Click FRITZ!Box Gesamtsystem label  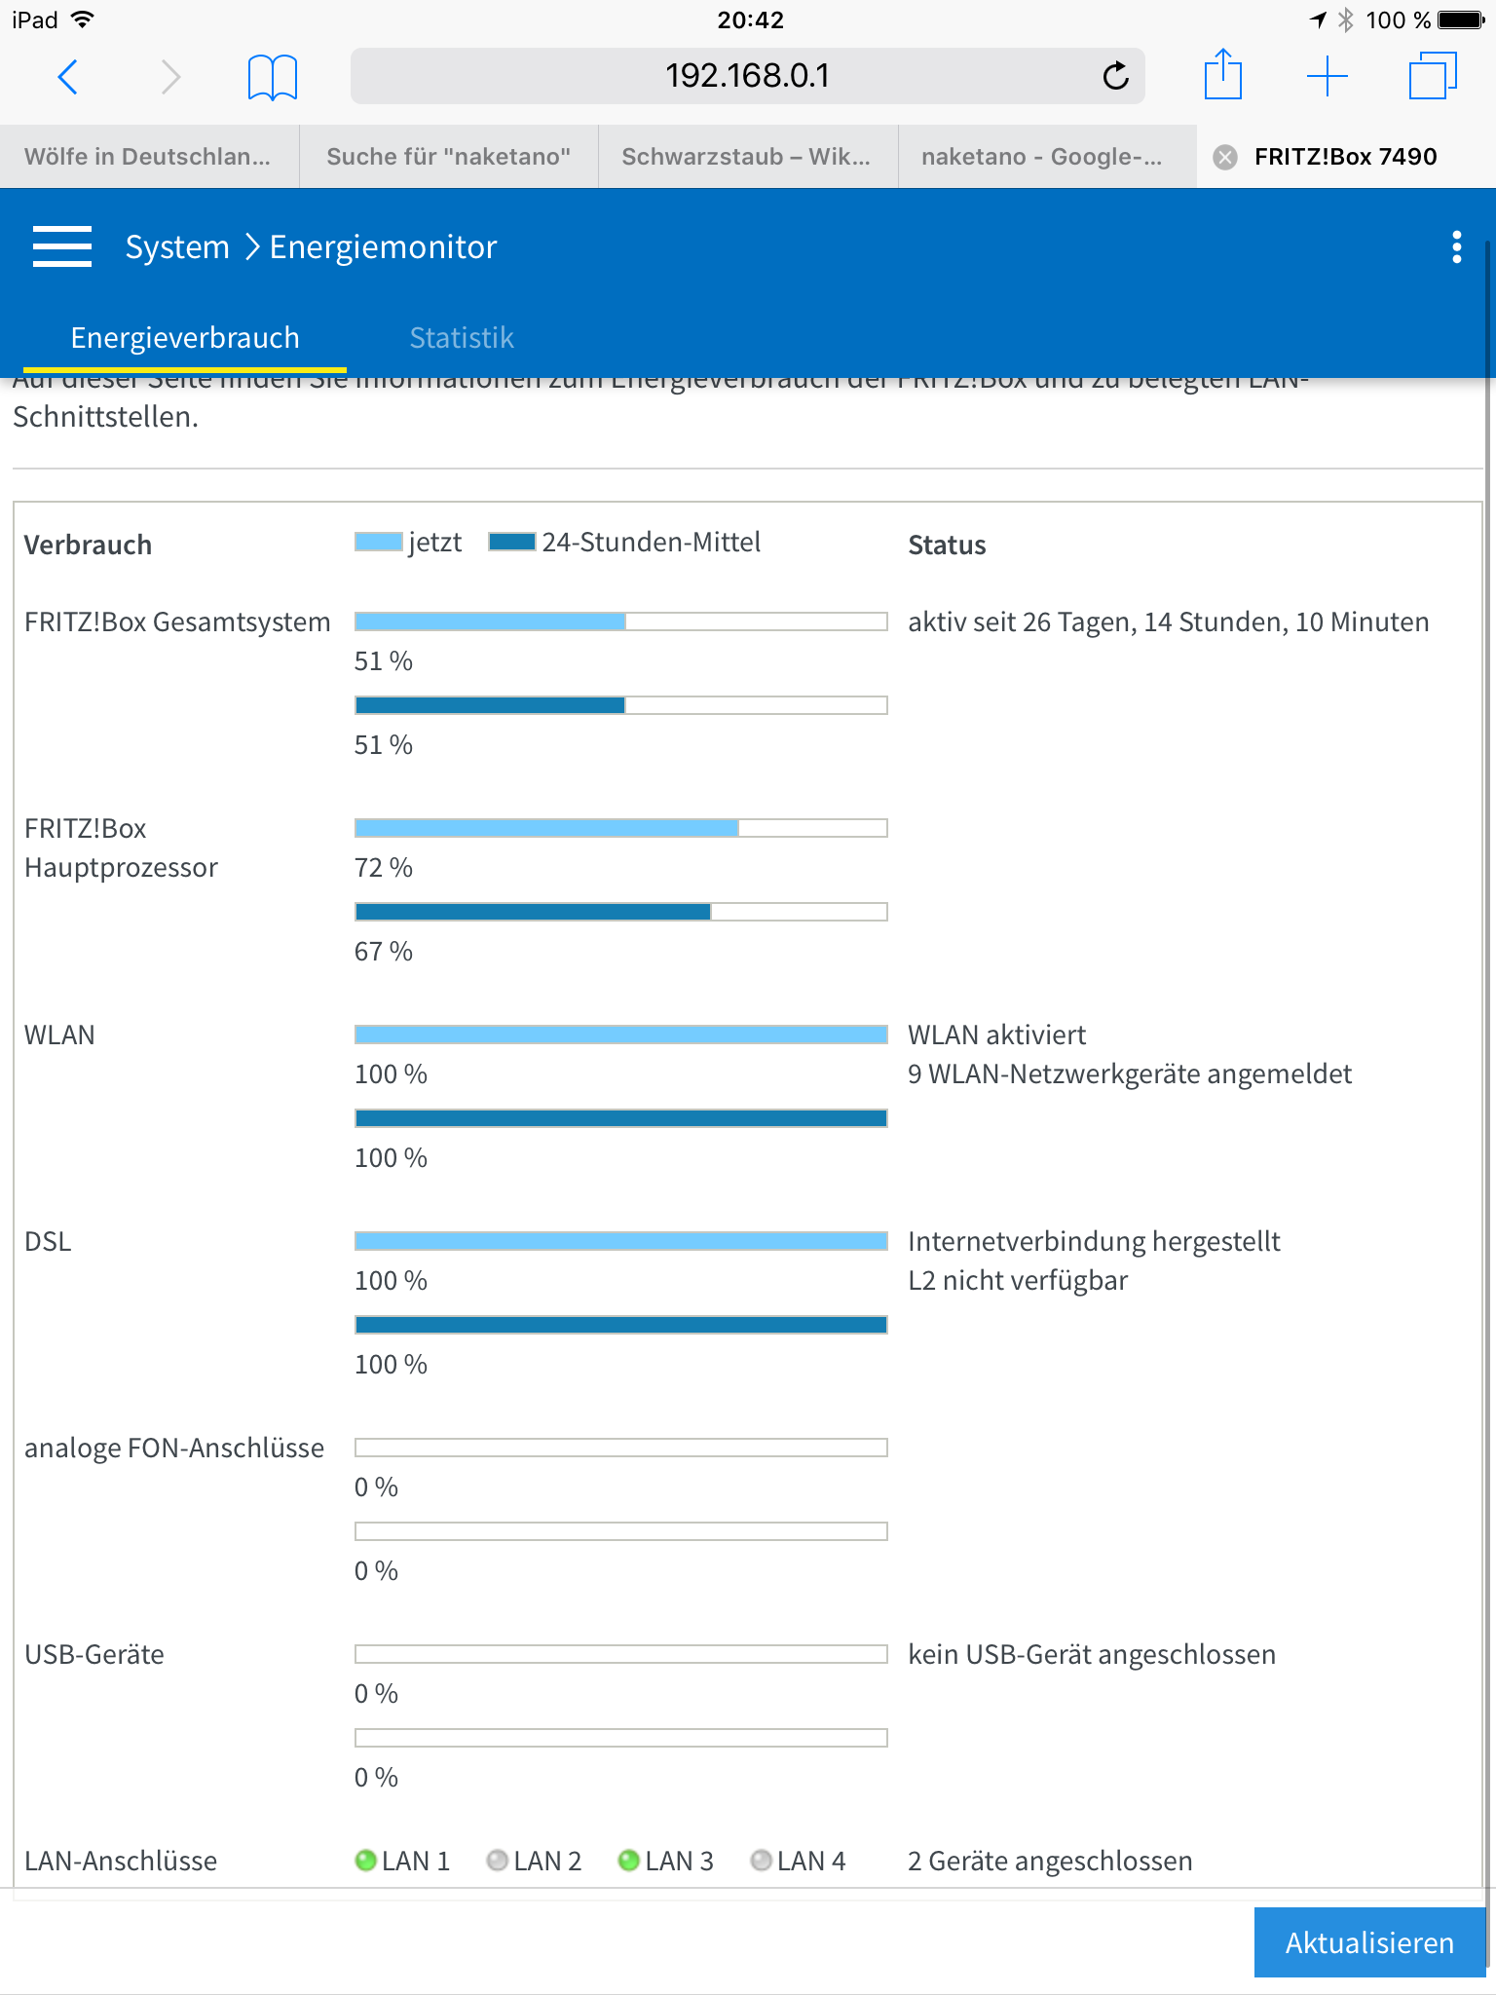tap(177, 622)
